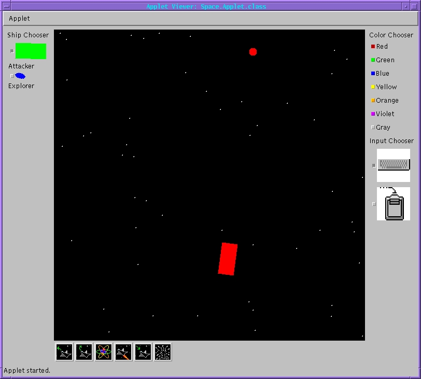Click the red rectangular ship in space
This screenshot has height=379, width=421.
[228, 259]
